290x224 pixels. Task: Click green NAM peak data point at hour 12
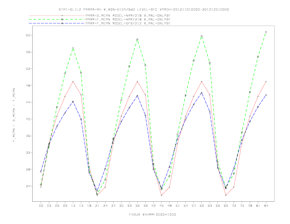[73, 48]
